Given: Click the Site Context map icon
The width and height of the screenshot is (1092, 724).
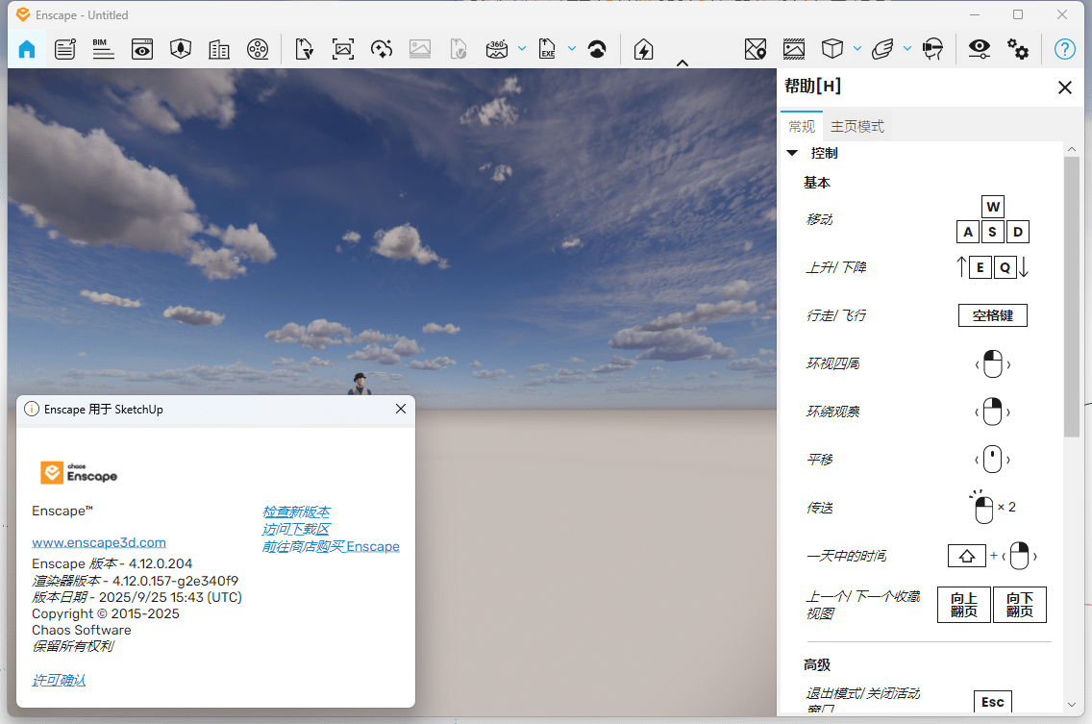Looking at the screenshot, I should [x=756, y=49].
